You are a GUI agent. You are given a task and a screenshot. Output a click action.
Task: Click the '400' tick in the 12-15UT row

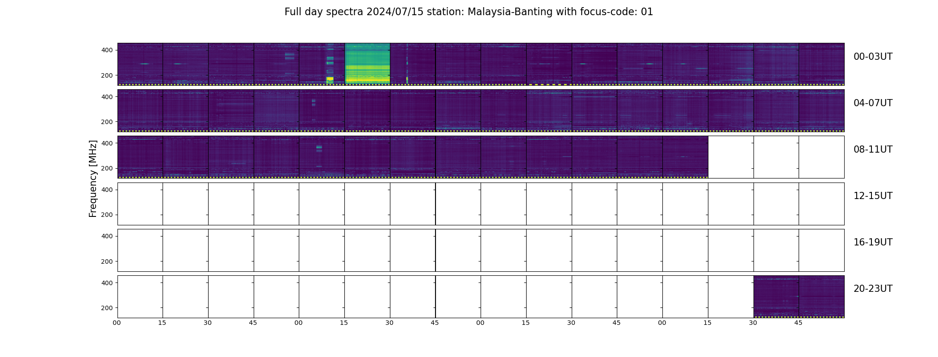click(x=107, y=190)
